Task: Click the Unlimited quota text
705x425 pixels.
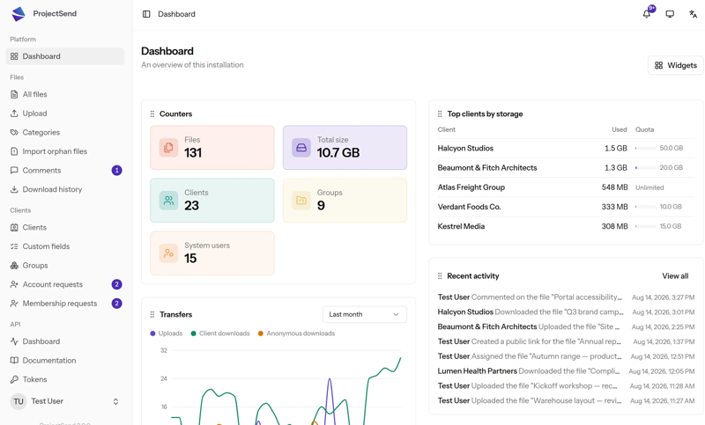Action: click(x=649, y=187)
